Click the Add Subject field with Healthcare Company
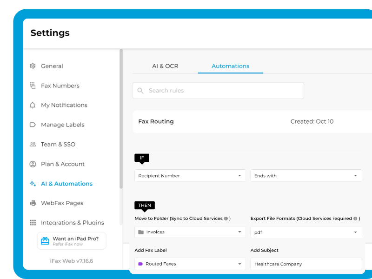Screen dimensions: 372x279 pos(306,264)
